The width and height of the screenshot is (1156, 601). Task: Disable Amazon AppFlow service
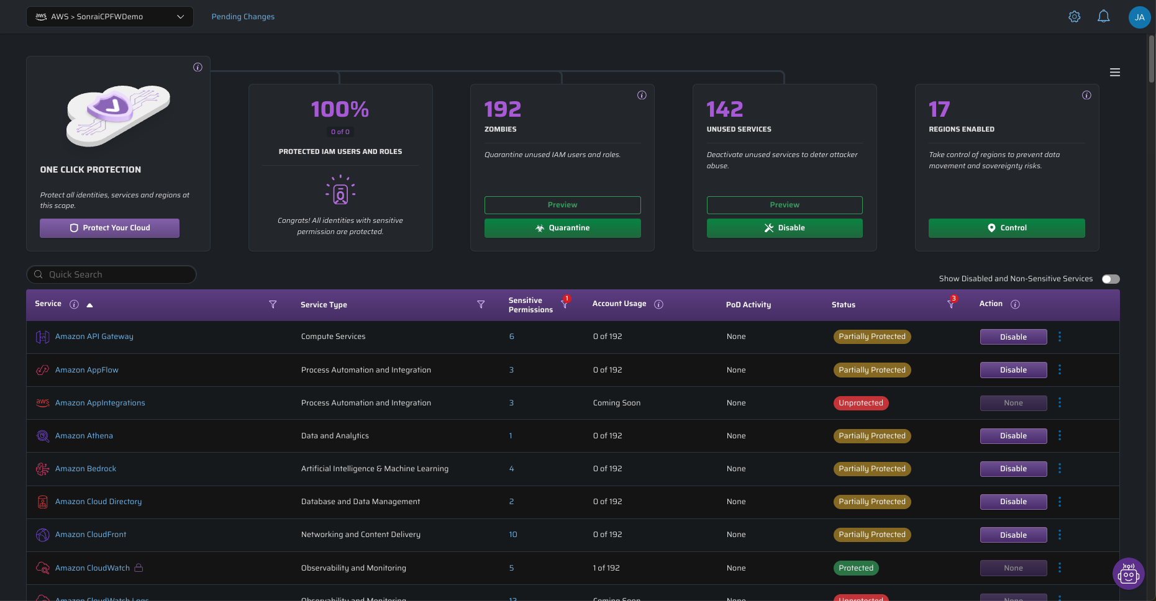(x=1013, y=370)
